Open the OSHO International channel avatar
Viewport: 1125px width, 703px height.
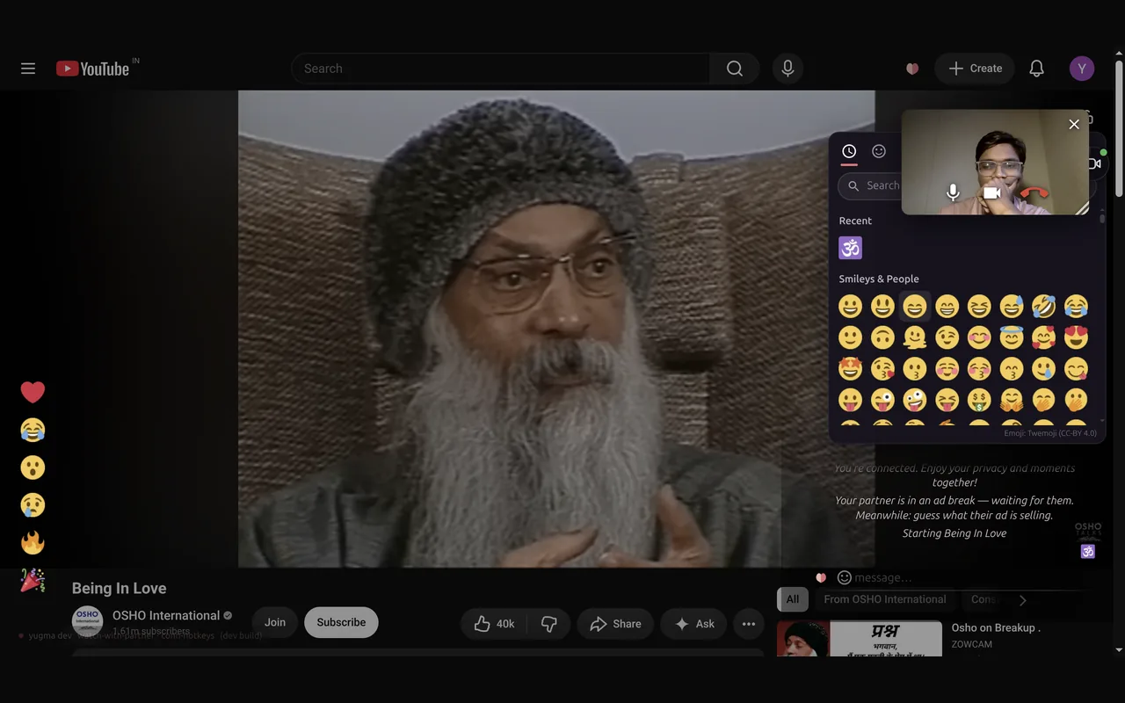click(87, 620)
